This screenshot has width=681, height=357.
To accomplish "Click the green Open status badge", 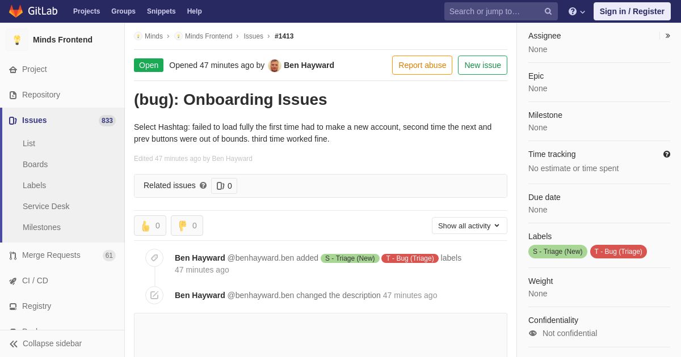I will pos(149,65).
